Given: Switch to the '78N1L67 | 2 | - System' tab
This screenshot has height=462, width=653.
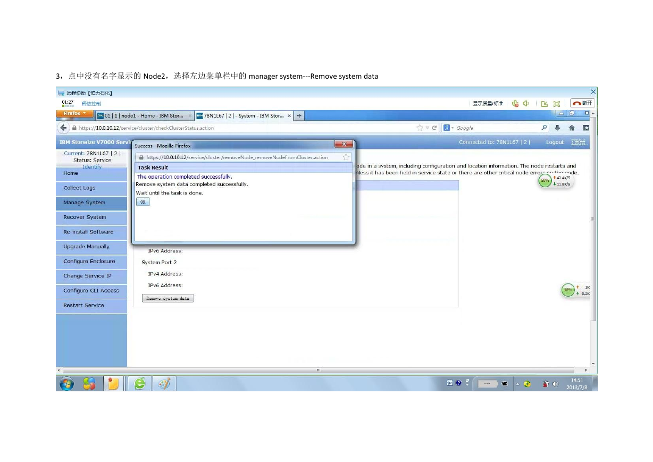Looking at the screenshot, I should 244,115.
